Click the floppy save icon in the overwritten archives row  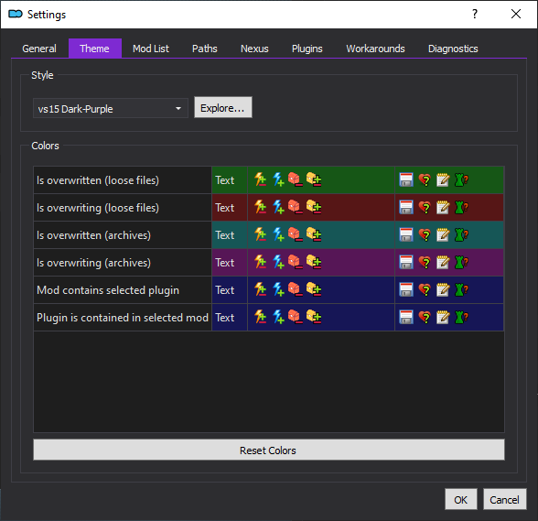pyautogui.click(x=406, y=234)
